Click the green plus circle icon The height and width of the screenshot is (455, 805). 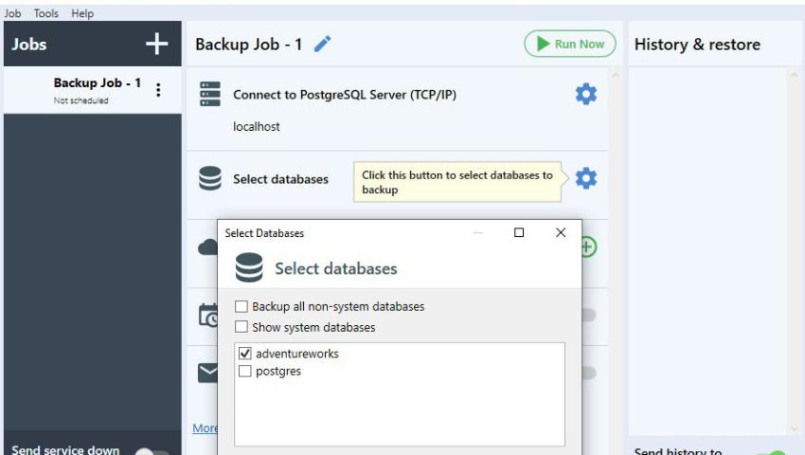(587, 246)
